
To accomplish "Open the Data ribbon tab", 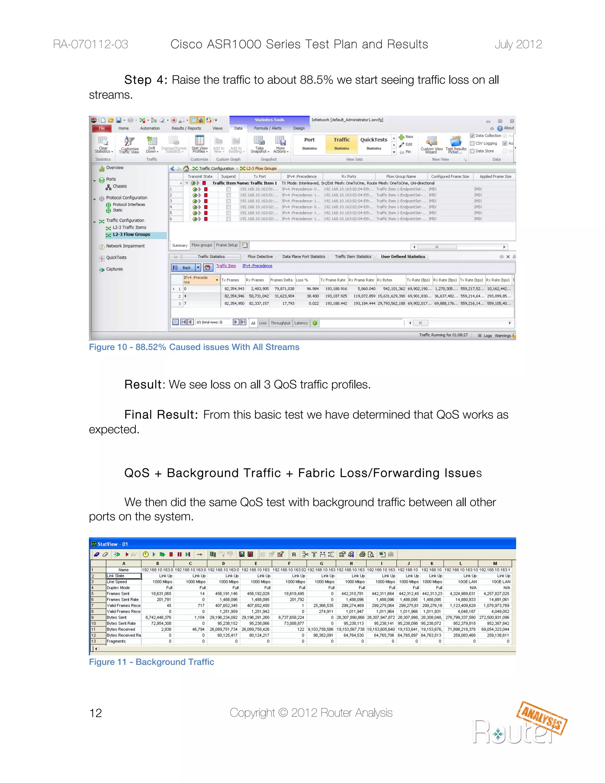I will 238,128.
